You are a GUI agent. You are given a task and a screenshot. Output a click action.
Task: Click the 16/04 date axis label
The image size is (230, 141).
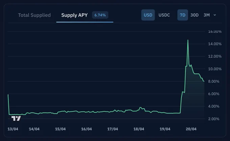86,129
